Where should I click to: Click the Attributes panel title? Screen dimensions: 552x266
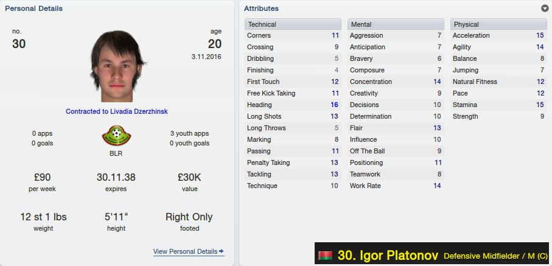[261, 9]
